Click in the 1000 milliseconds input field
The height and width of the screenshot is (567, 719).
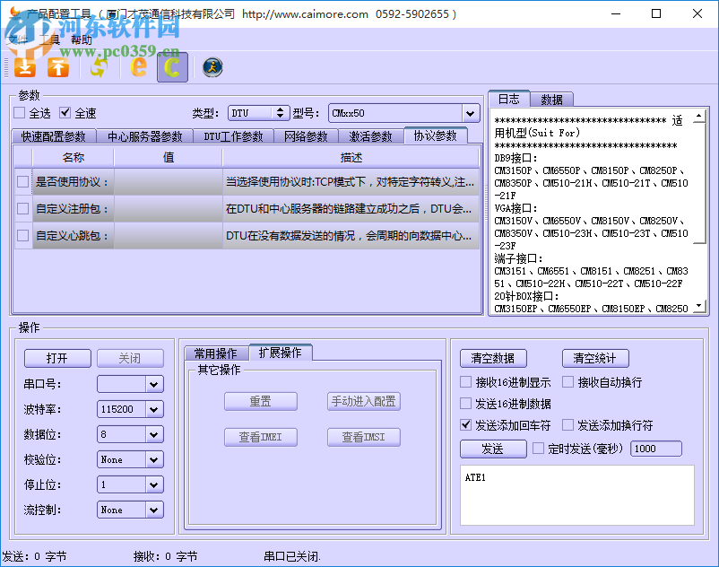(656, 449)
